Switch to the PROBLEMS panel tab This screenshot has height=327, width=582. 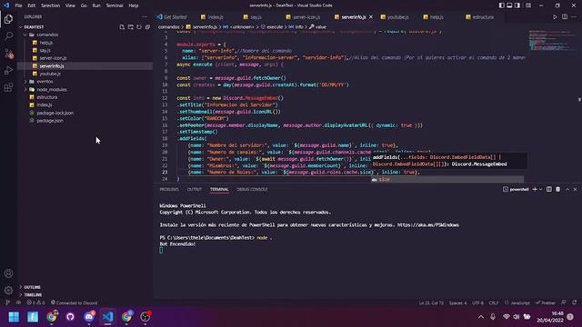point(169,190)
